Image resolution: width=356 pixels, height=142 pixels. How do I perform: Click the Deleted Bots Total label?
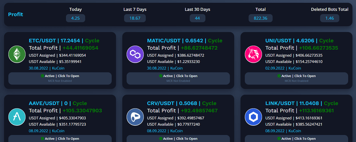click(330, 9)
